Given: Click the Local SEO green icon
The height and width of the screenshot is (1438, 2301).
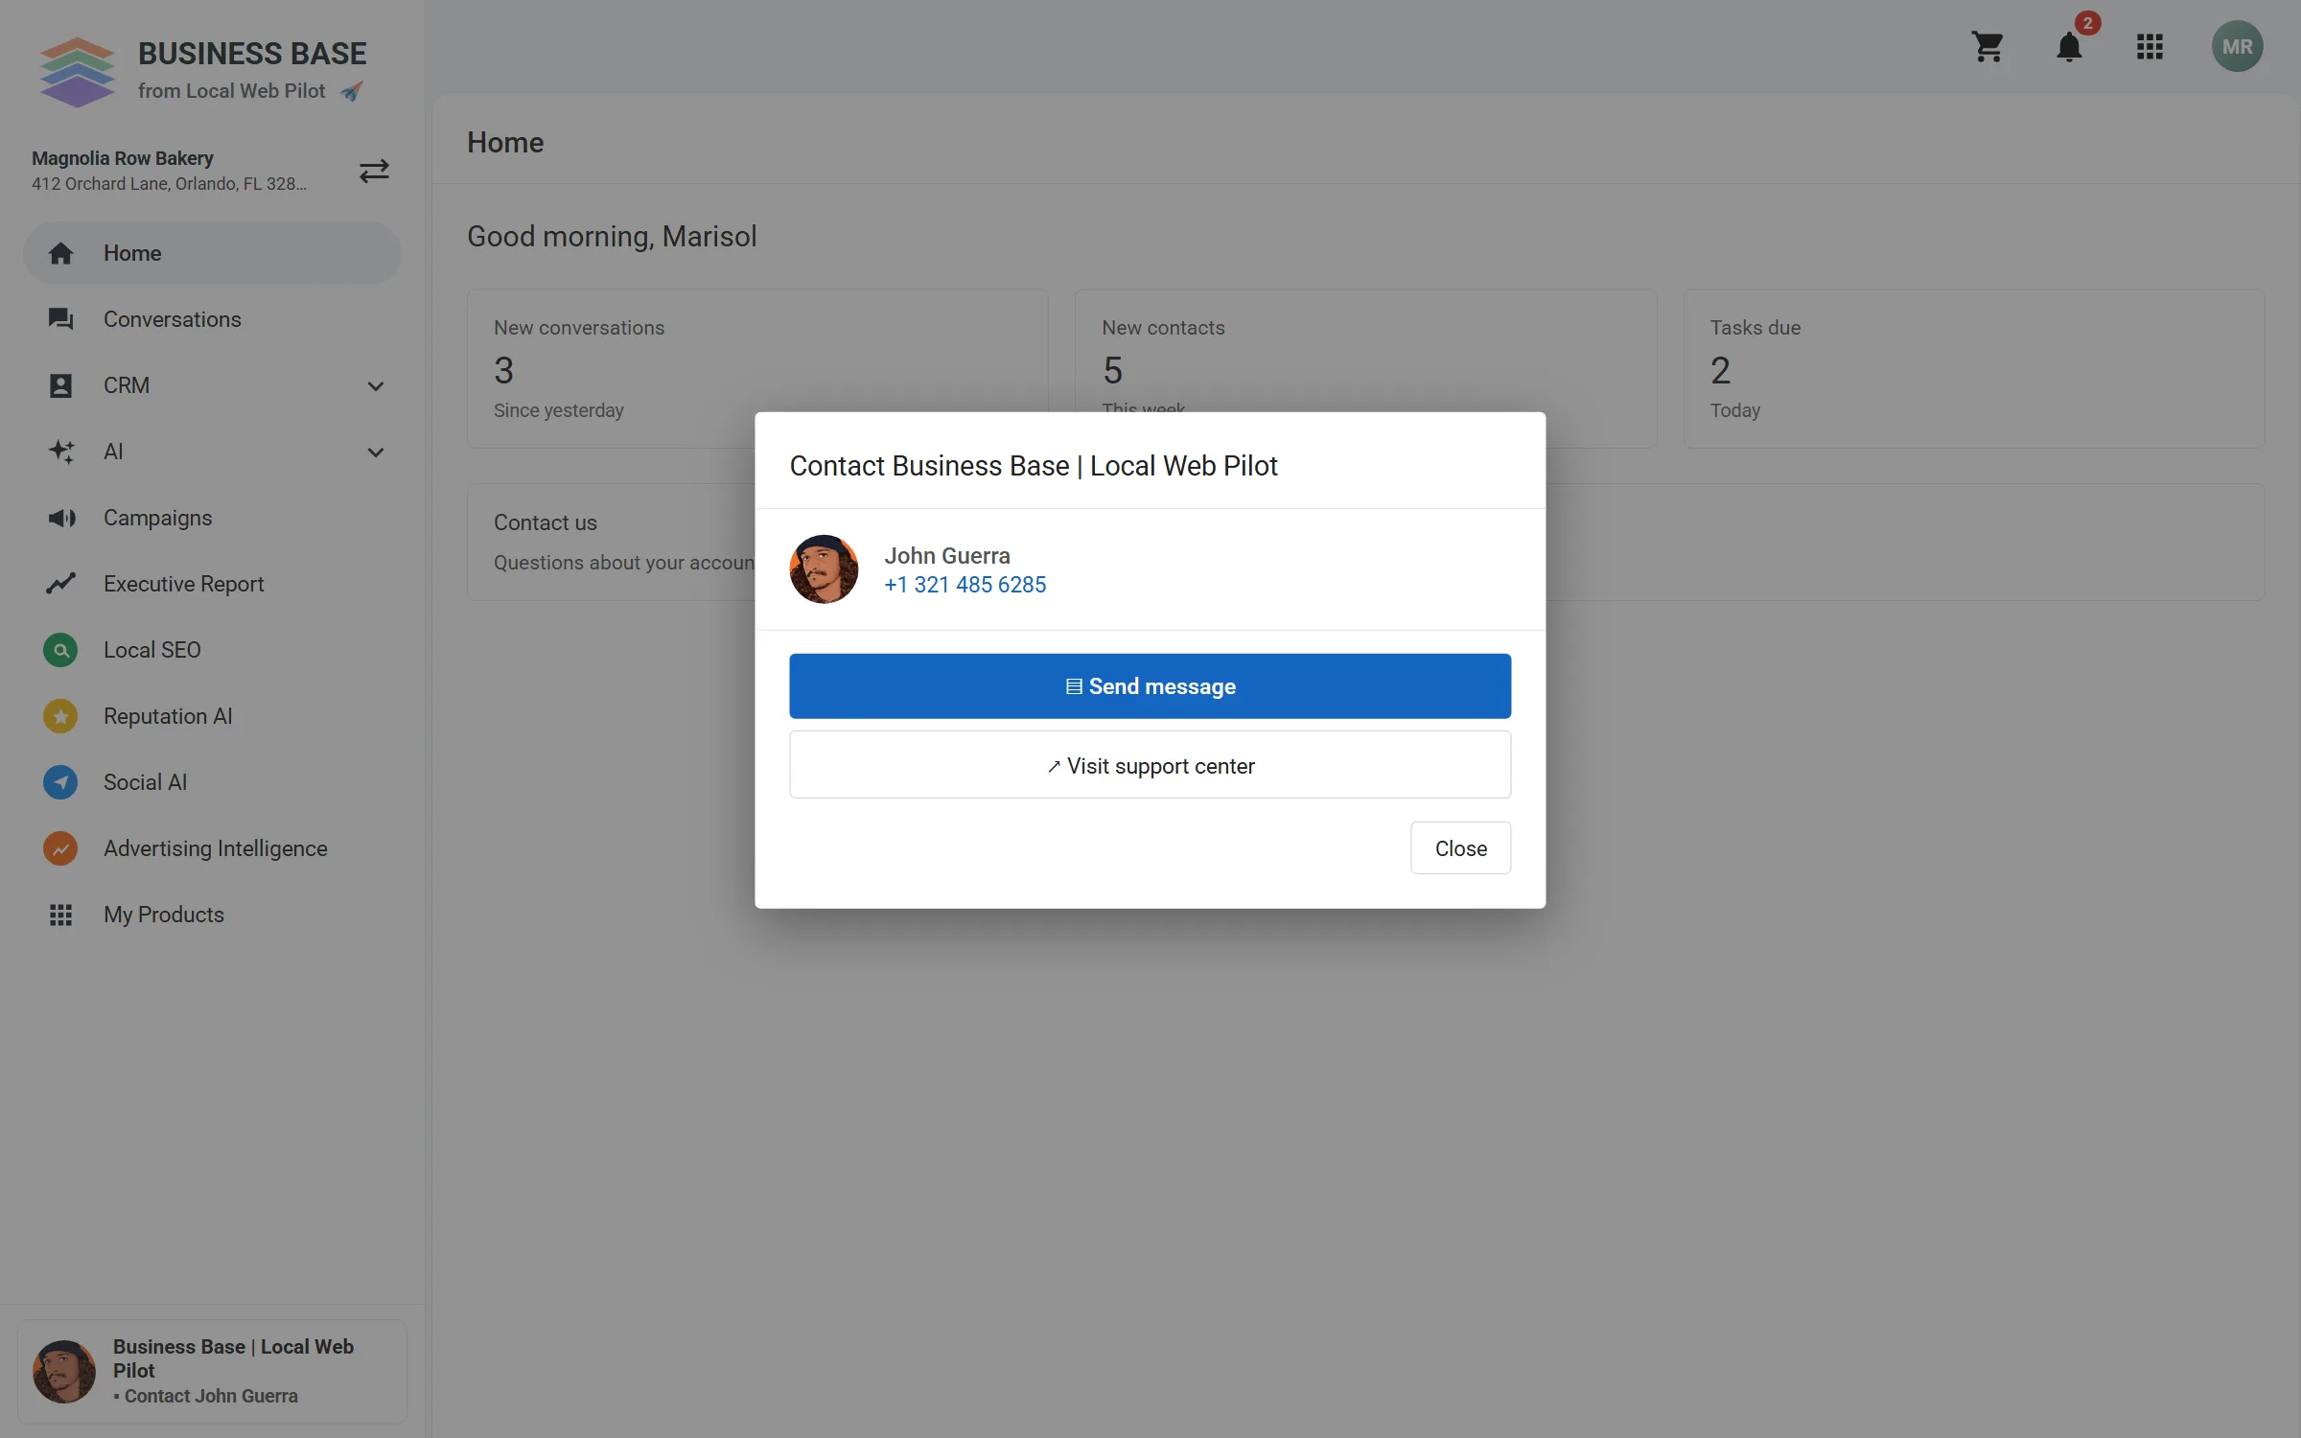Looking at the screenshot, I should click(x=60, y=650).
